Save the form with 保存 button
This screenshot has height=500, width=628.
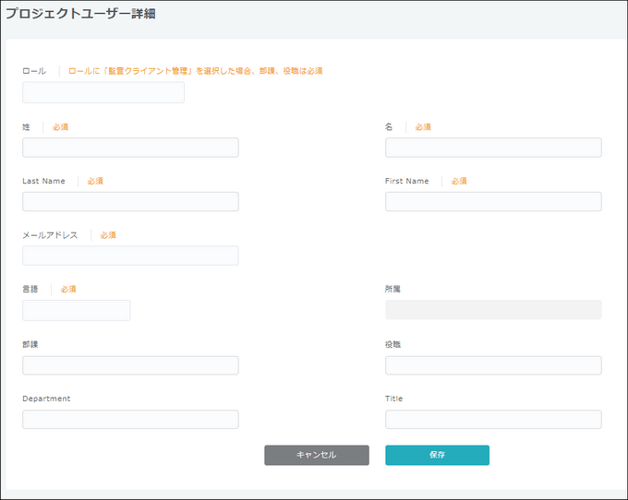point(437,455)
